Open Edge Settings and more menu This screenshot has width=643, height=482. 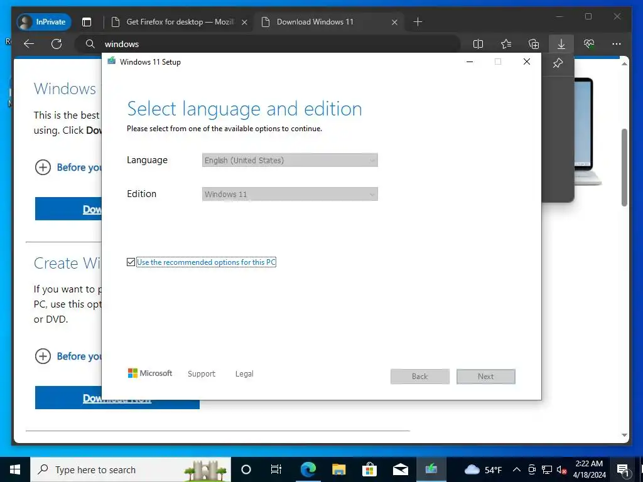pyautogui.click(x=617, y=44)
